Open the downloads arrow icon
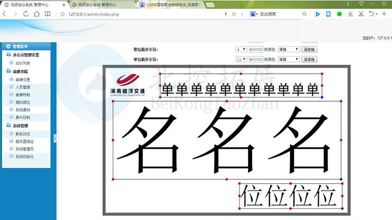The width and height of the screenshot is (392, 220). click(350, 14)
